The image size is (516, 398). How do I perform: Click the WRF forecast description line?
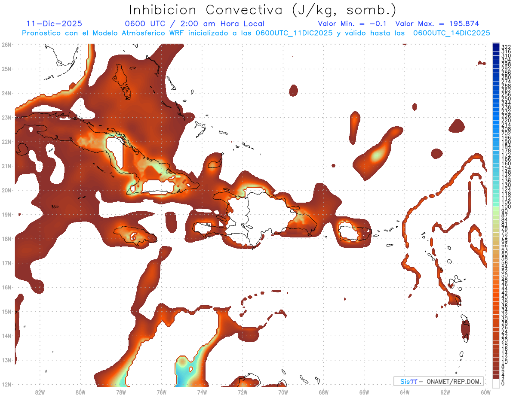[256, 33]
